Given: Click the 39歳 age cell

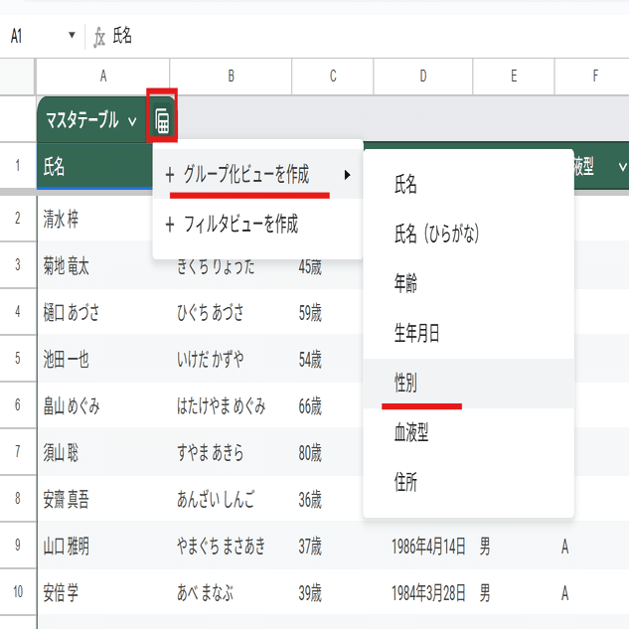Looking at the screenshot, I should [x=333, y=593].
